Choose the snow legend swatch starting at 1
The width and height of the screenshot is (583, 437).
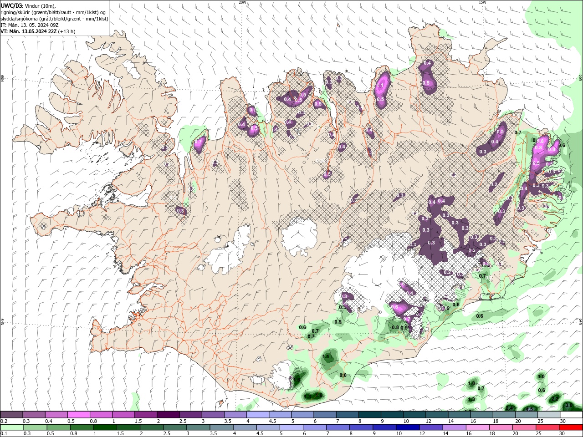123,414
